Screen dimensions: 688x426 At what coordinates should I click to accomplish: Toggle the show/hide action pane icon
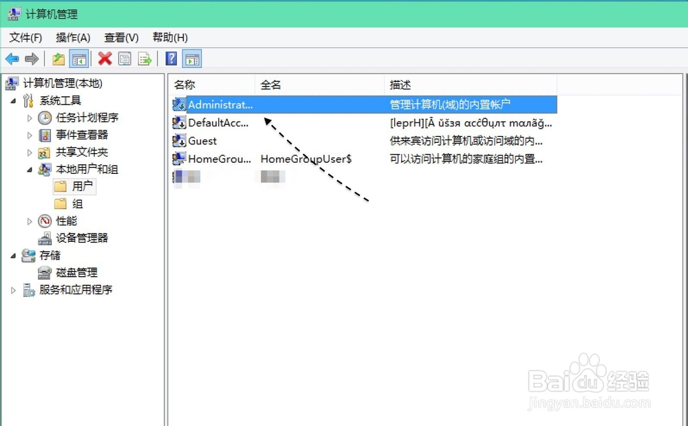[191, 58]
